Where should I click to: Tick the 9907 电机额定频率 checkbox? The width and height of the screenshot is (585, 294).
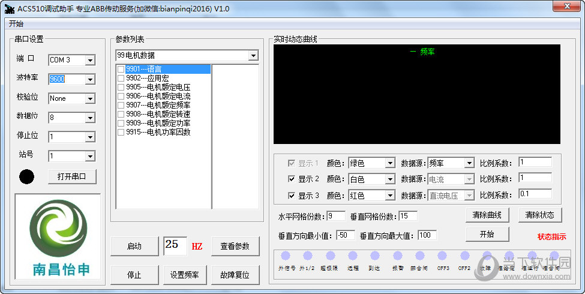point(121,105)
